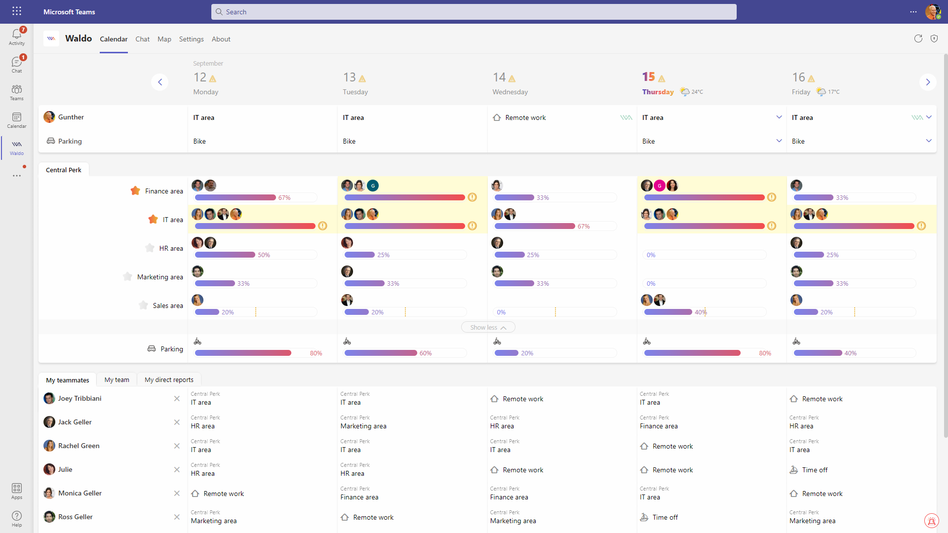
Task: Toggle the IT area favorite star
Action: click(x=153, y=219)
